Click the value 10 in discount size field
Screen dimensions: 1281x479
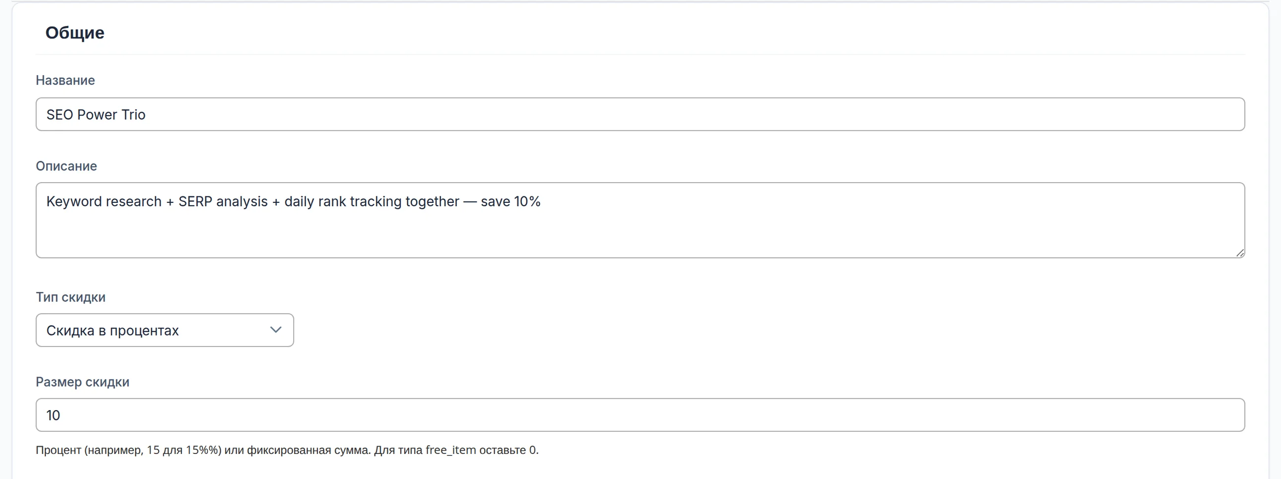click(x=53, y=415)
